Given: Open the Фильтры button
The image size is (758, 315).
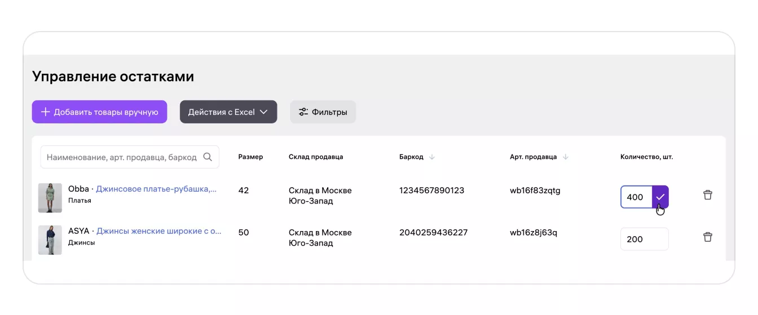Looking at the screenshot, I should (323, 112).
